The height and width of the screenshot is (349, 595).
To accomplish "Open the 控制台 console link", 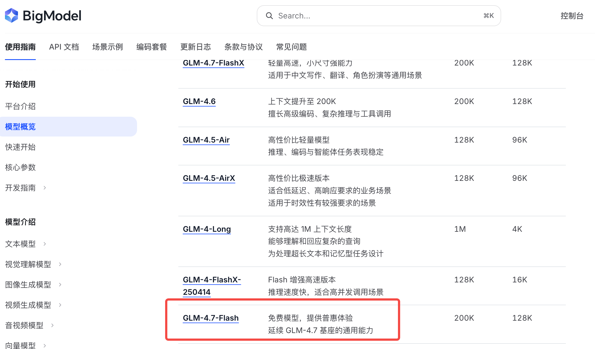I will click(572, 16).
